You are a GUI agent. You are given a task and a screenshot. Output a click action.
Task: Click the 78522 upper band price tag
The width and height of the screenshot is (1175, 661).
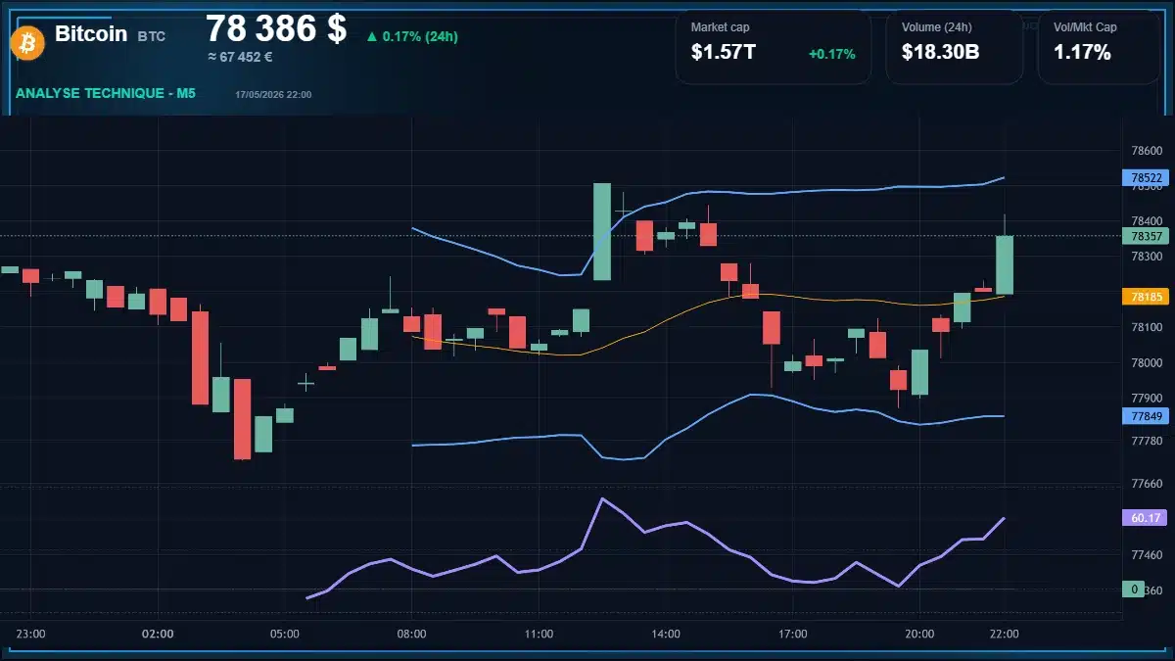click(x=1146, y=178)
